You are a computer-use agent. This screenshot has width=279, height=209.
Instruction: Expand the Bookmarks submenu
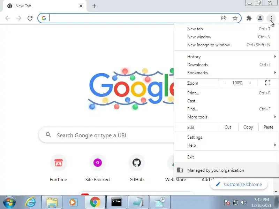pos(226,73)
